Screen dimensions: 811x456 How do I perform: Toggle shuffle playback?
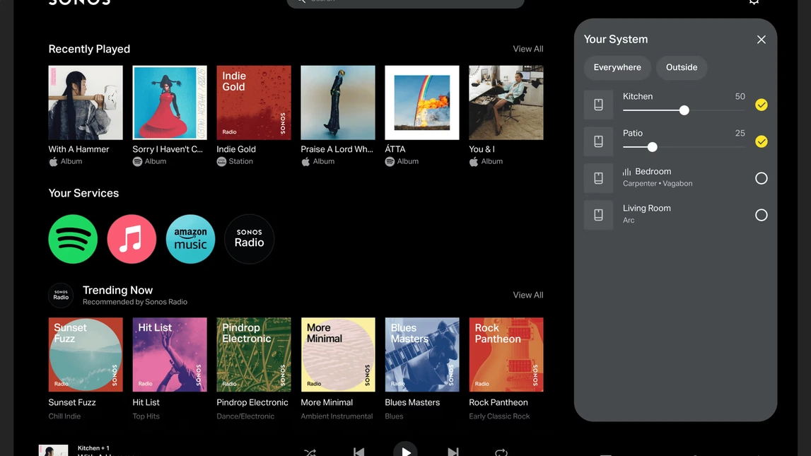[310, 451]
